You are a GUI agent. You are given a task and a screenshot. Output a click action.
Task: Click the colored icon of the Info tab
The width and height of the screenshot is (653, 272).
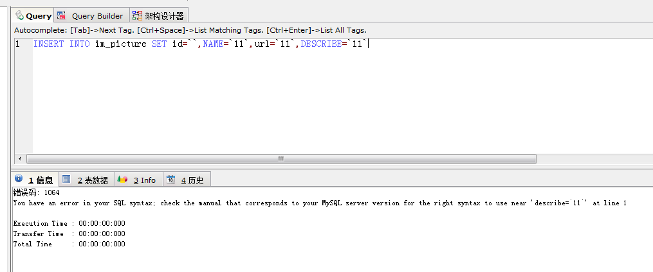122,180
